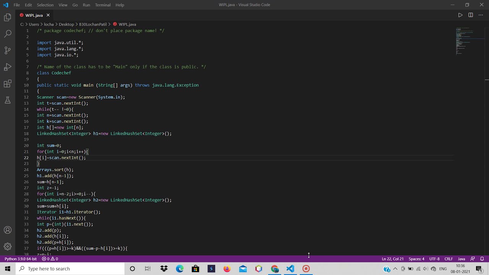This screenshot has height=275, width=489.
Task: Click the code minimap preview
Action: (469, 41)
